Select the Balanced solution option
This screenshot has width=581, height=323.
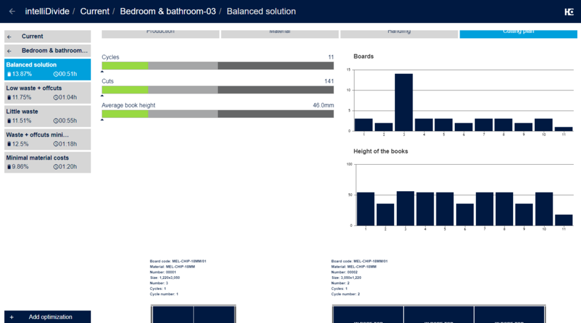(48, 70)
